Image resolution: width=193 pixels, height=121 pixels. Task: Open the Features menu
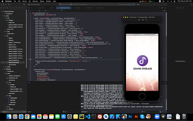point(35,1)
